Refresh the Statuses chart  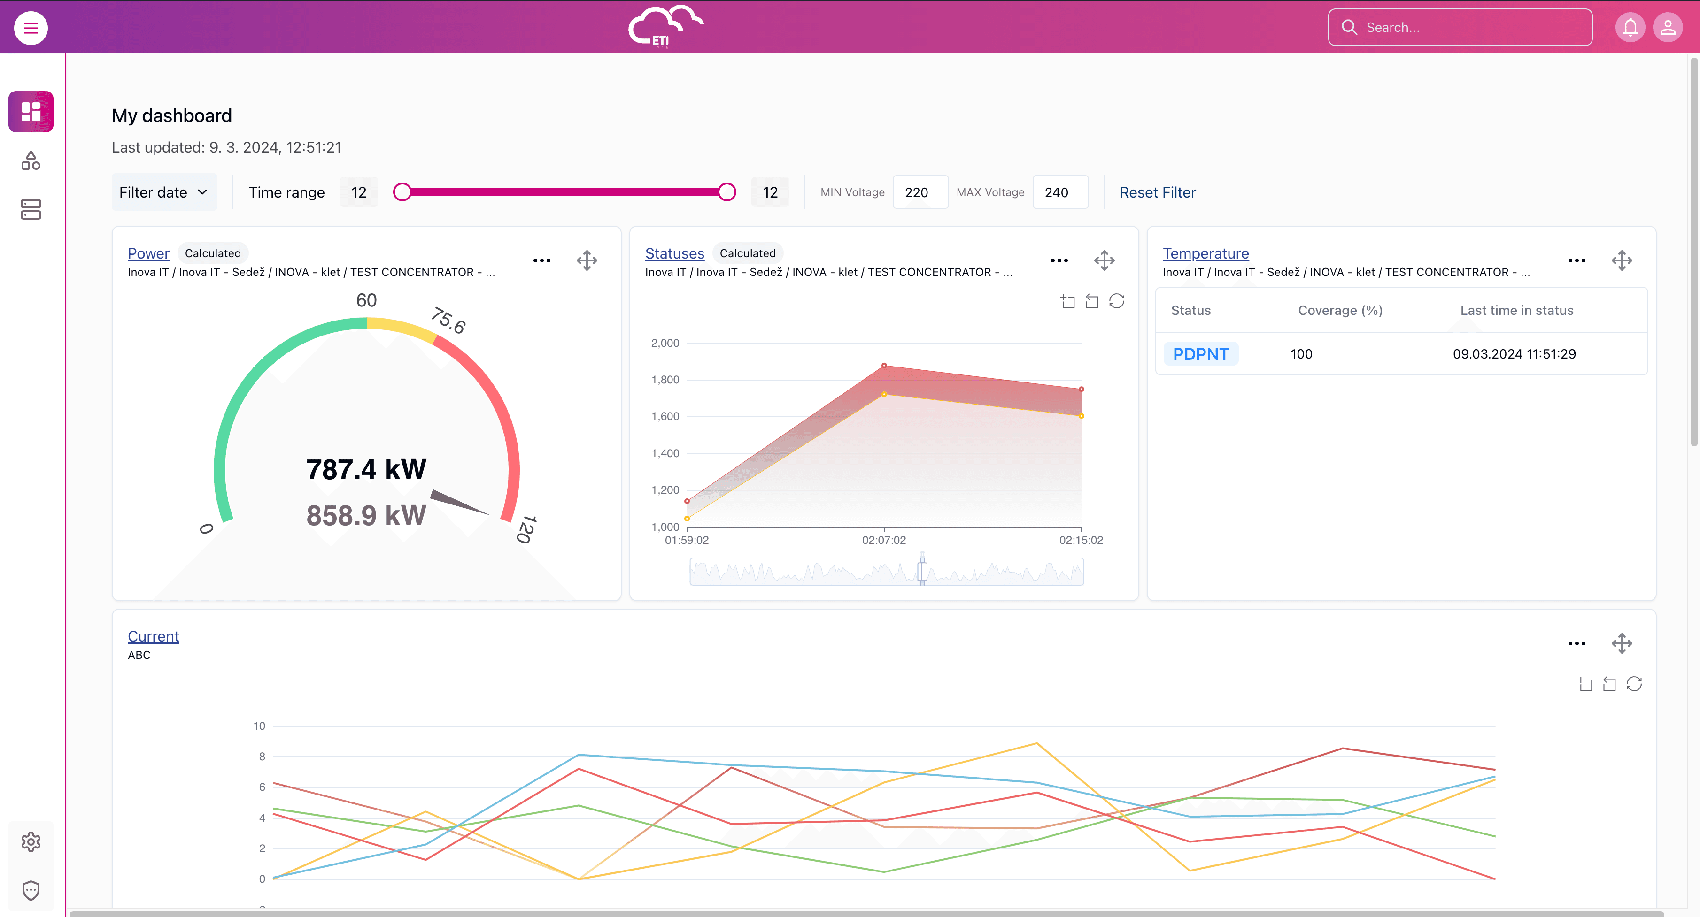[x=1117, y=301]
